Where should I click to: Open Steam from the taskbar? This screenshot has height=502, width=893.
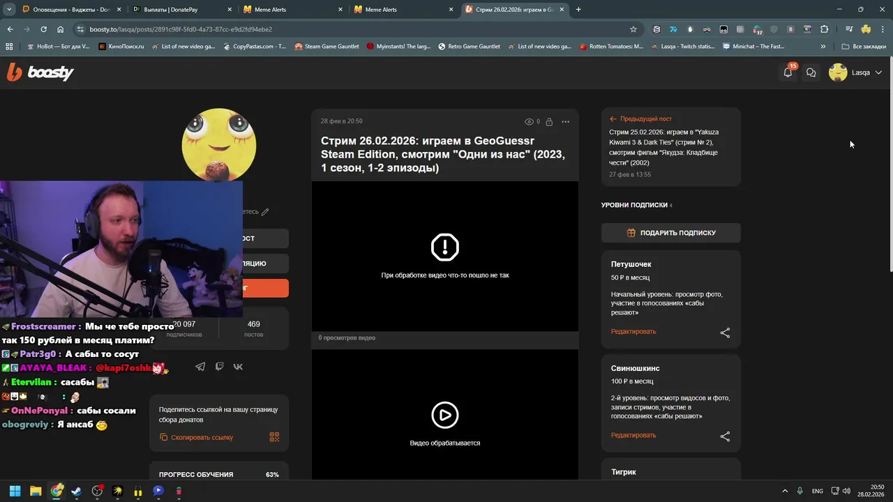[x=76, y=491]
